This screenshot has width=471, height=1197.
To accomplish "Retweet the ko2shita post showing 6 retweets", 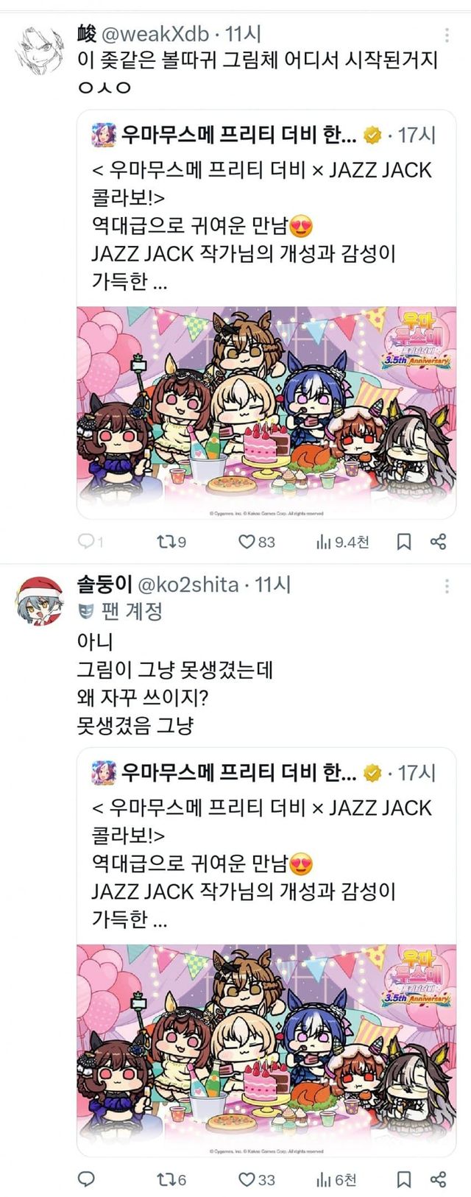I will coord(167,1179).
